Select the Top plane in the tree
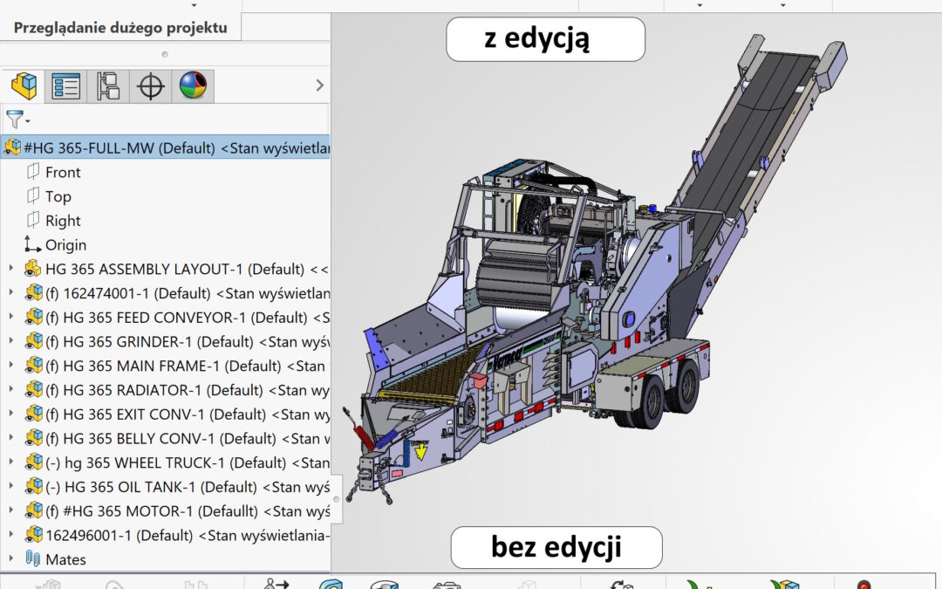This screenshot has height=589, width=942. [x=58, y=196]
